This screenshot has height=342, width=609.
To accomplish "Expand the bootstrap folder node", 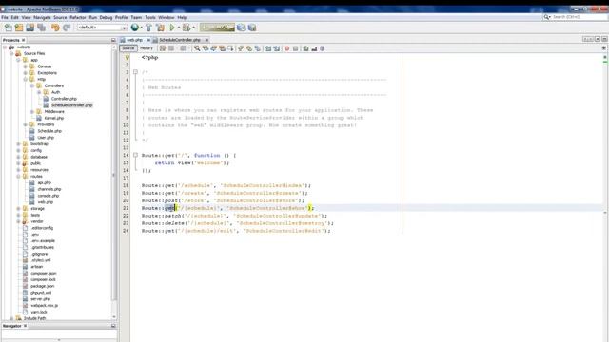I will tap(19, 144).
